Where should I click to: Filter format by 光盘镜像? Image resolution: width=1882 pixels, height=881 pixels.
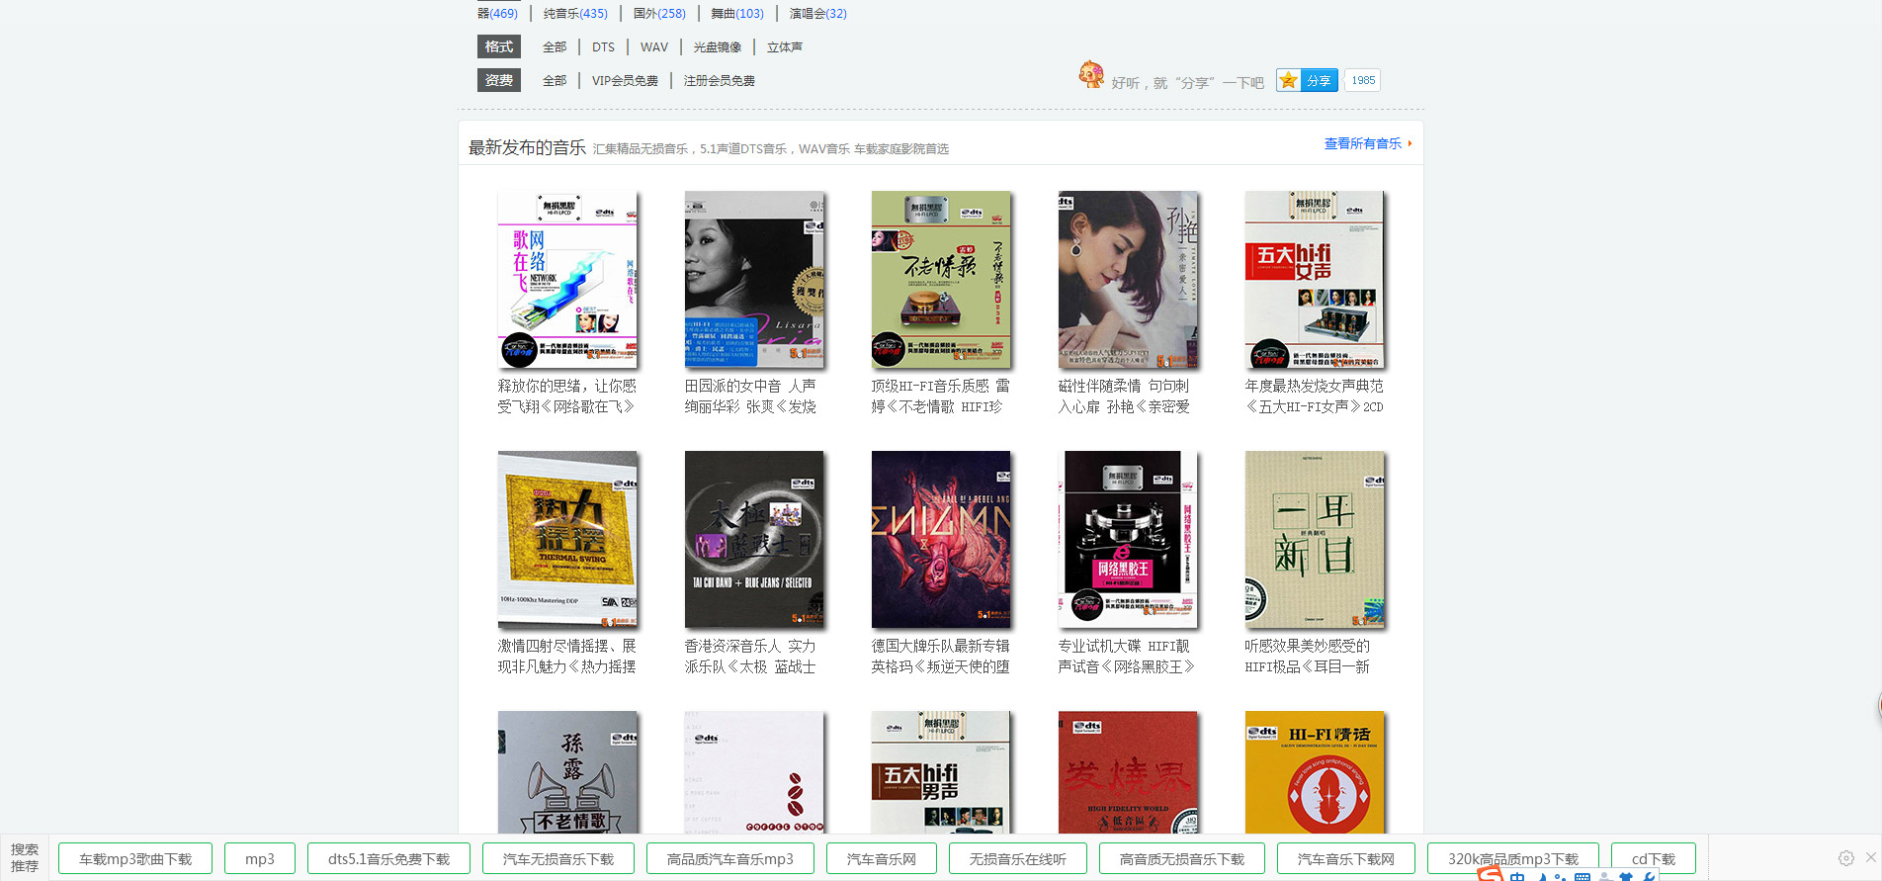pyautogui.click(x=717, y=46)
